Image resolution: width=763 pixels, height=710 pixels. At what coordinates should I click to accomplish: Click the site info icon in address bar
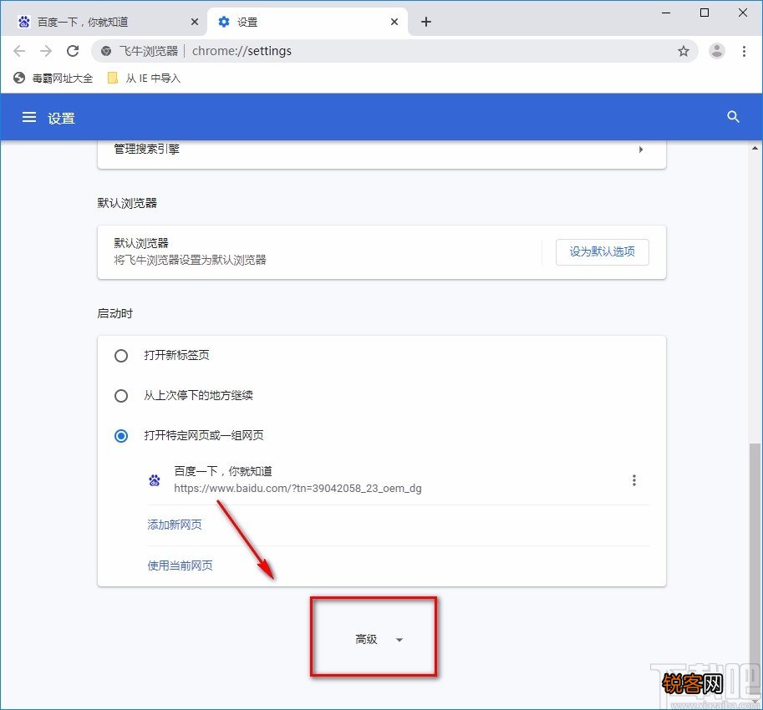click(x=106, y=51)
